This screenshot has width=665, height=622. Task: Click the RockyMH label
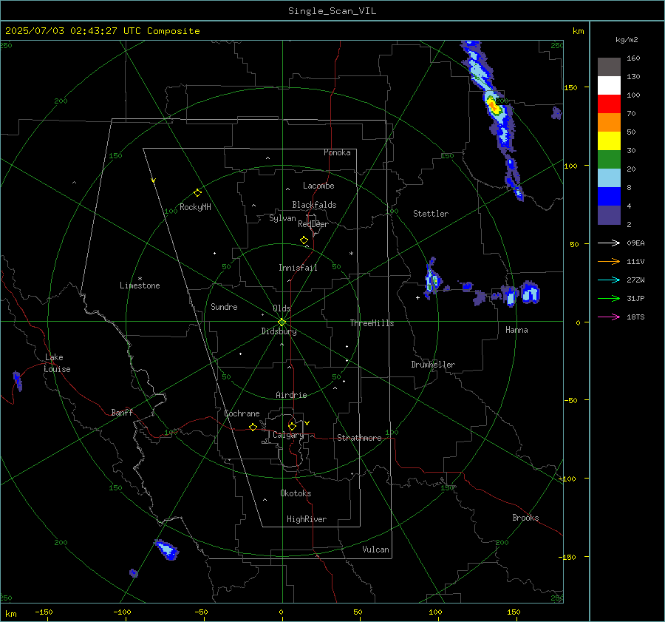[195, 207]
